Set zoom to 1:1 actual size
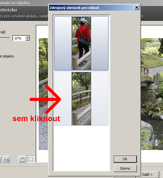The width and height of the screenshot is (163, 178). click(6, 159)
